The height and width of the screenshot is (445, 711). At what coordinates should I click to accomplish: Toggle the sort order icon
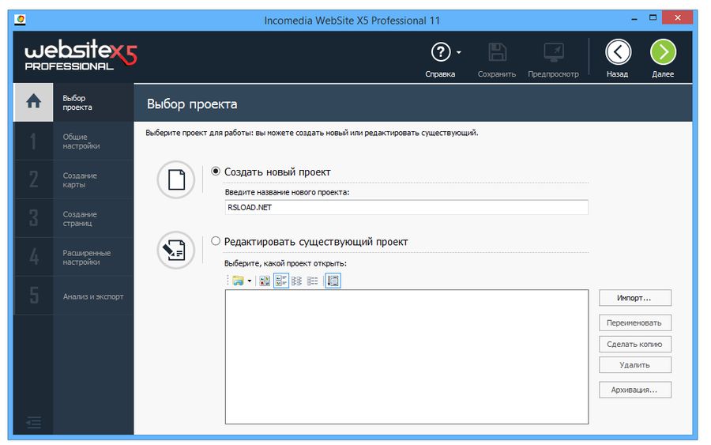pos(333,281)
